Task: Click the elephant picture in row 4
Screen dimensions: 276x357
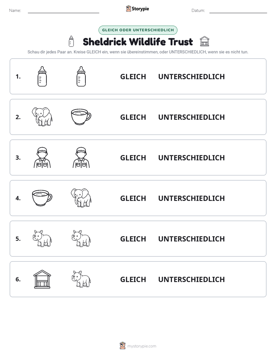Action: pyautogui.click(x=81, y=198)
